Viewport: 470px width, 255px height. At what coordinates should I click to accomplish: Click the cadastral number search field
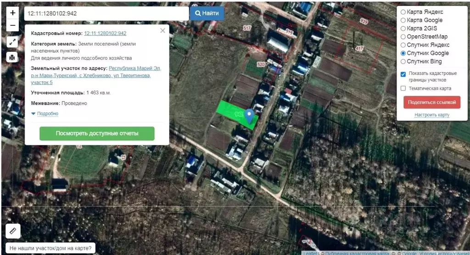pyautogui.click(x=106, y=13)
